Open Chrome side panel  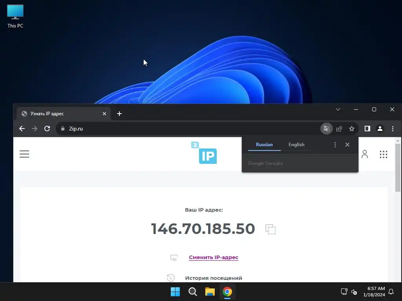click(367, 129)
